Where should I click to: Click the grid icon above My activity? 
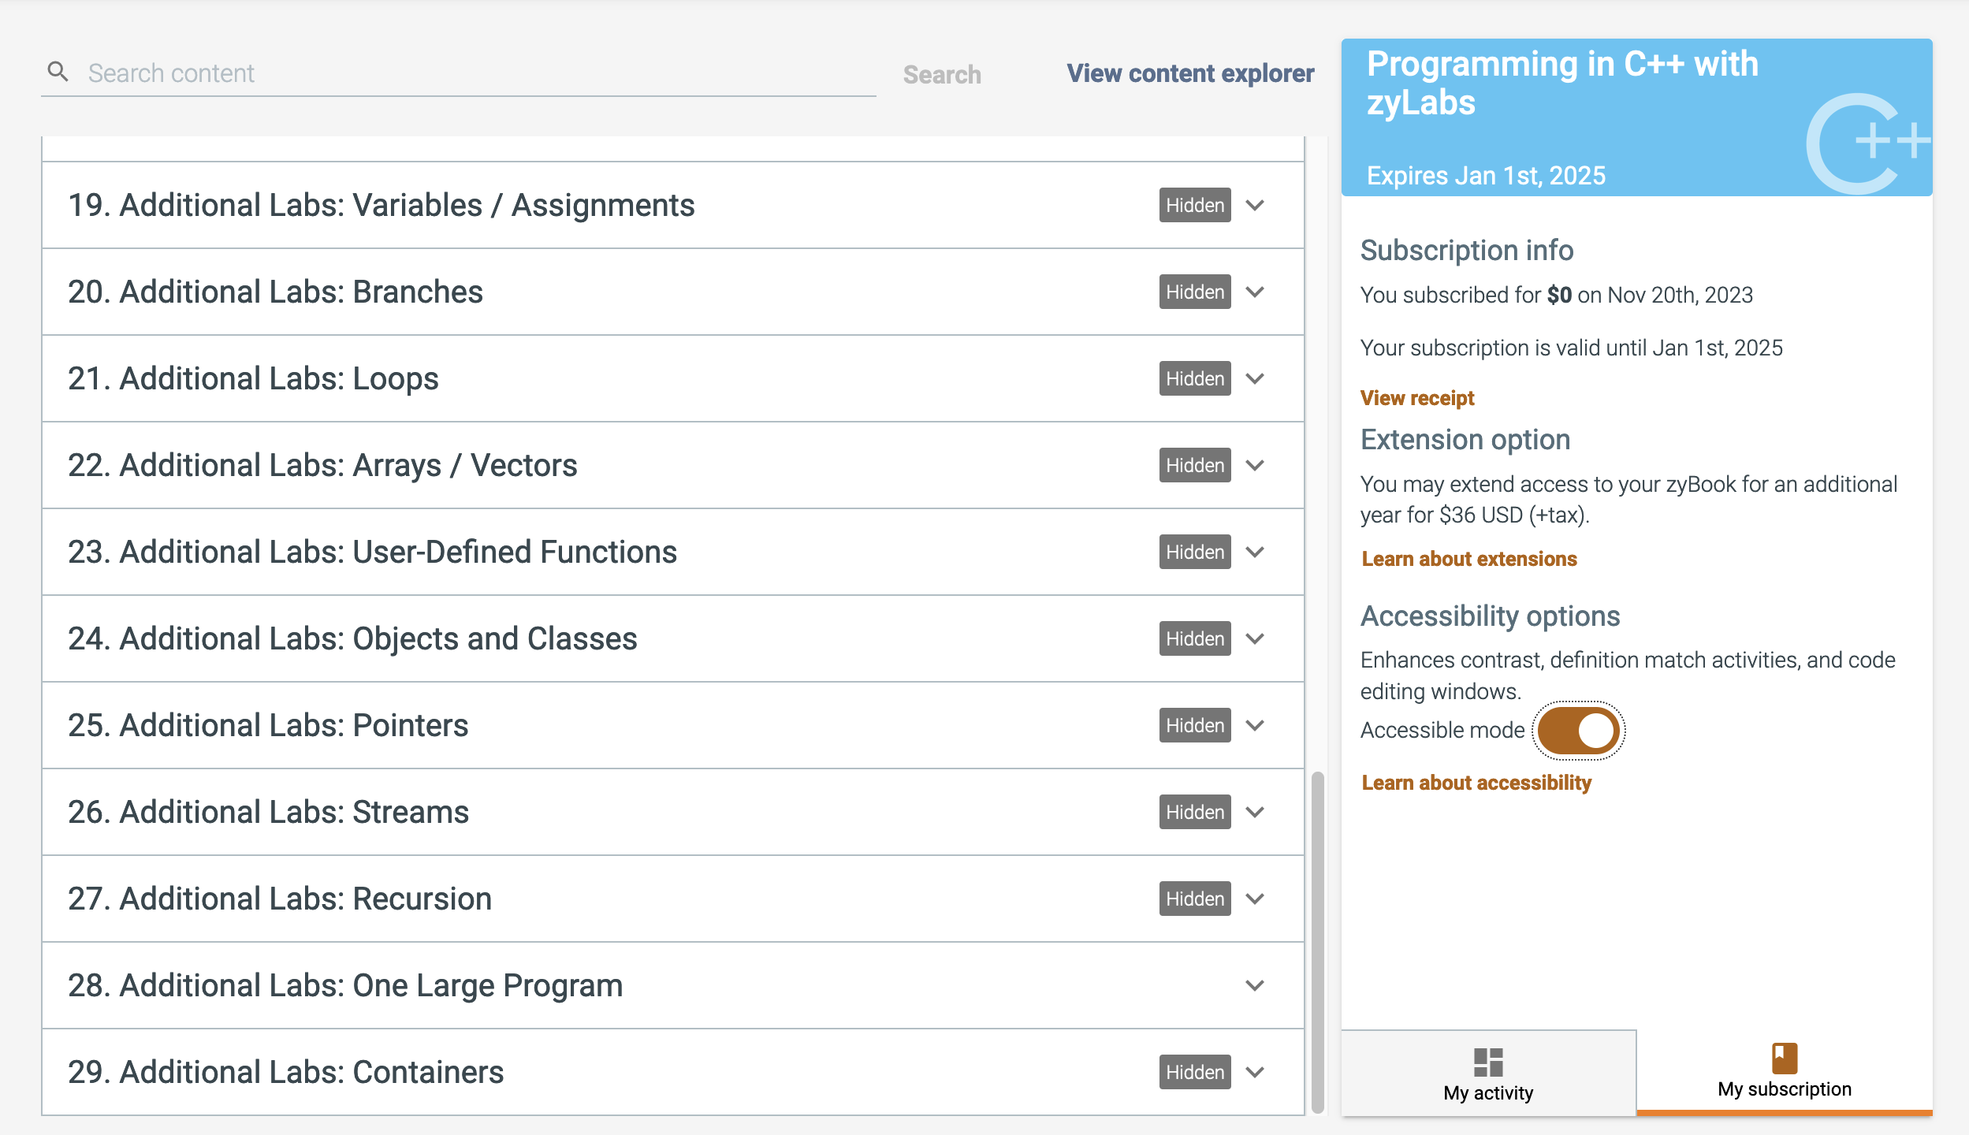(x=1487, y=1059)
